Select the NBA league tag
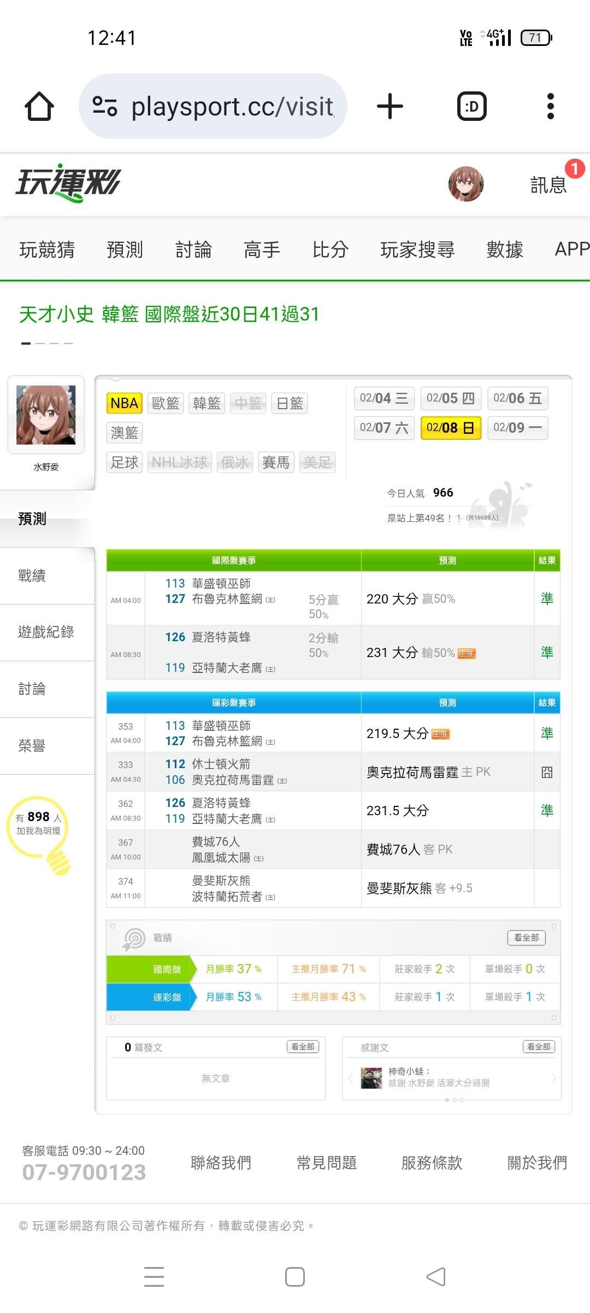590x1313 pixels. [124, 404]
